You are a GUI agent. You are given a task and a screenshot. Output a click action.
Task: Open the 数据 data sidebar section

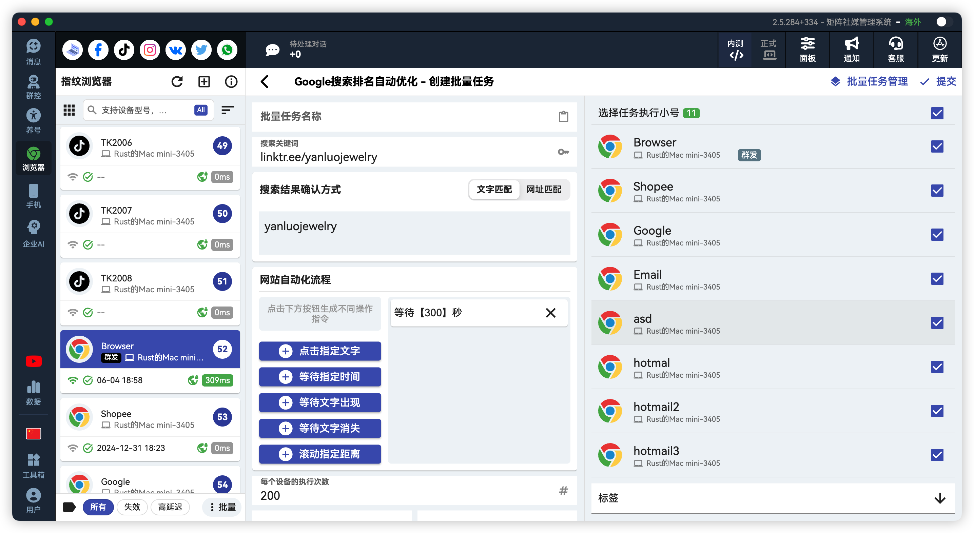pos(33,393)
